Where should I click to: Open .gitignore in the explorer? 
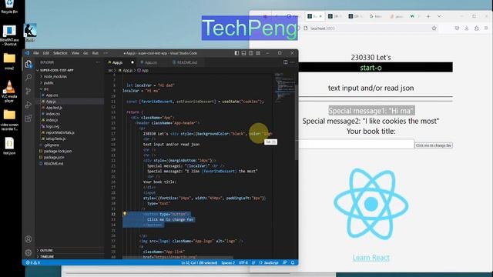[x=52, y=145]
